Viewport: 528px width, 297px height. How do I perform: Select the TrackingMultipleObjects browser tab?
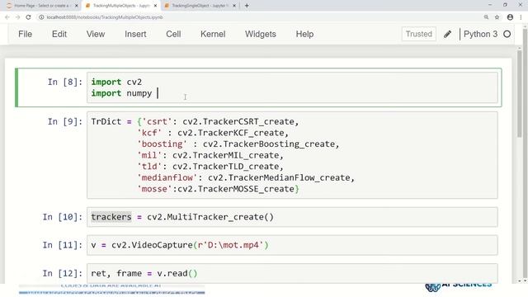[x=121, y=6]
